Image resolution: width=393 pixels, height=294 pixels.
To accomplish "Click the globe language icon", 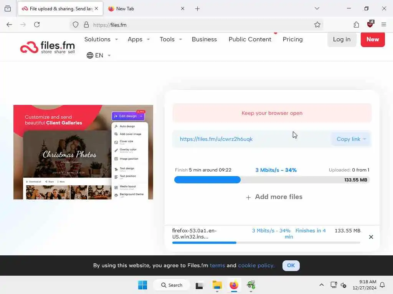I will [90, 55].
